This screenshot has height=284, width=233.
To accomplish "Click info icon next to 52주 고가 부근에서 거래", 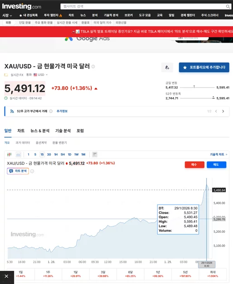I will coord(51,111).
